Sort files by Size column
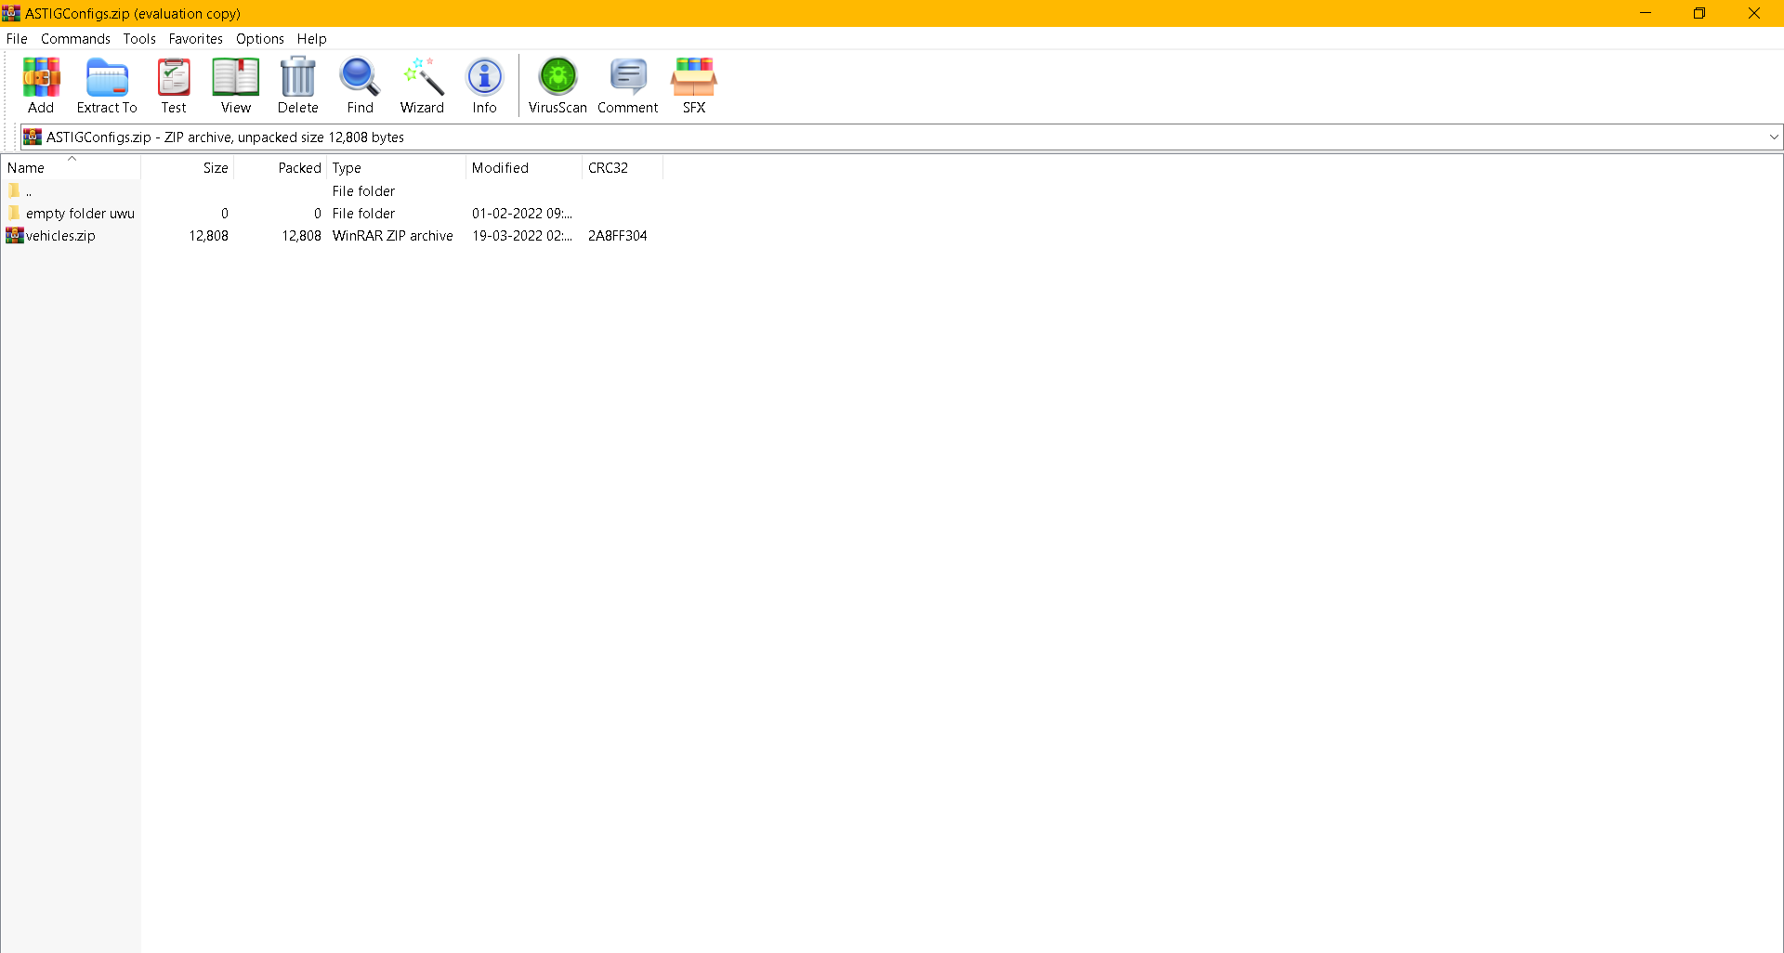This screenshot has width=1784, height=953. click(188, 167)
